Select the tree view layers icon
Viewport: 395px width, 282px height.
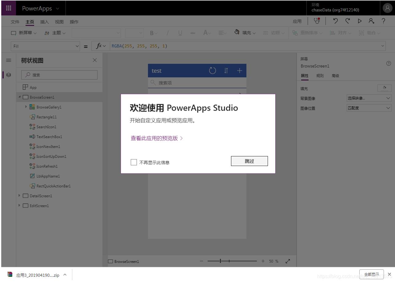coord(9,75)
